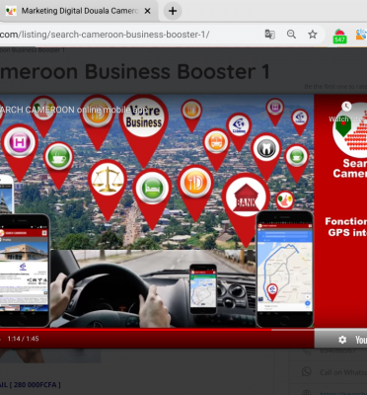
Task: Click the video title SEARCH CAMEROON online mobile app
Action: 74,110
